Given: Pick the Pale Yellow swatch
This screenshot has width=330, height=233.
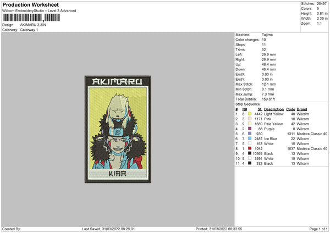Looking at the screenshot, I should (x=250, y=124).
